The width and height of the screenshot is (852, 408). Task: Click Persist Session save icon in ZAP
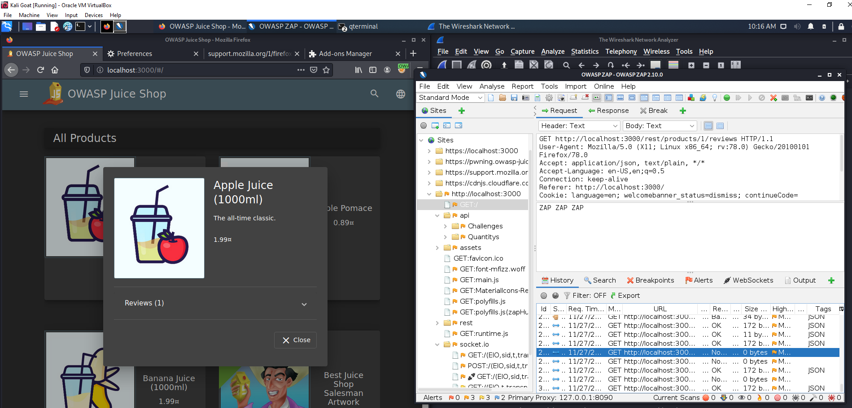click(514, 98)
